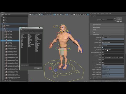Click the top camera icon in Outliner
Viewport: 126px width, 94px height.
tap(4, 19)
